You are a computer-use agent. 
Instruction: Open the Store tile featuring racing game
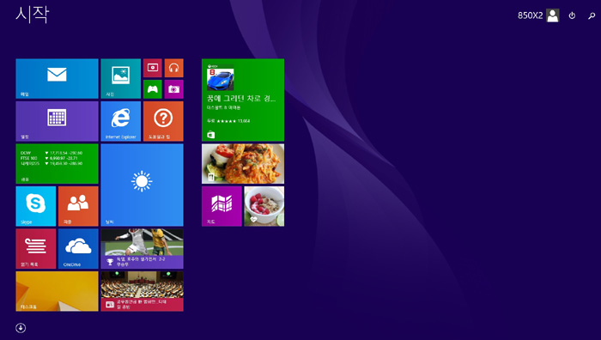[243, 100]
